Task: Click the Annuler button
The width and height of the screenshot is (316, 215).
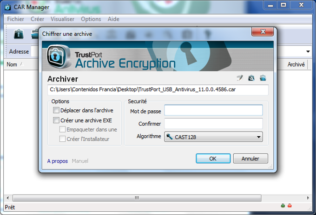Action: [x=250, y=158]
